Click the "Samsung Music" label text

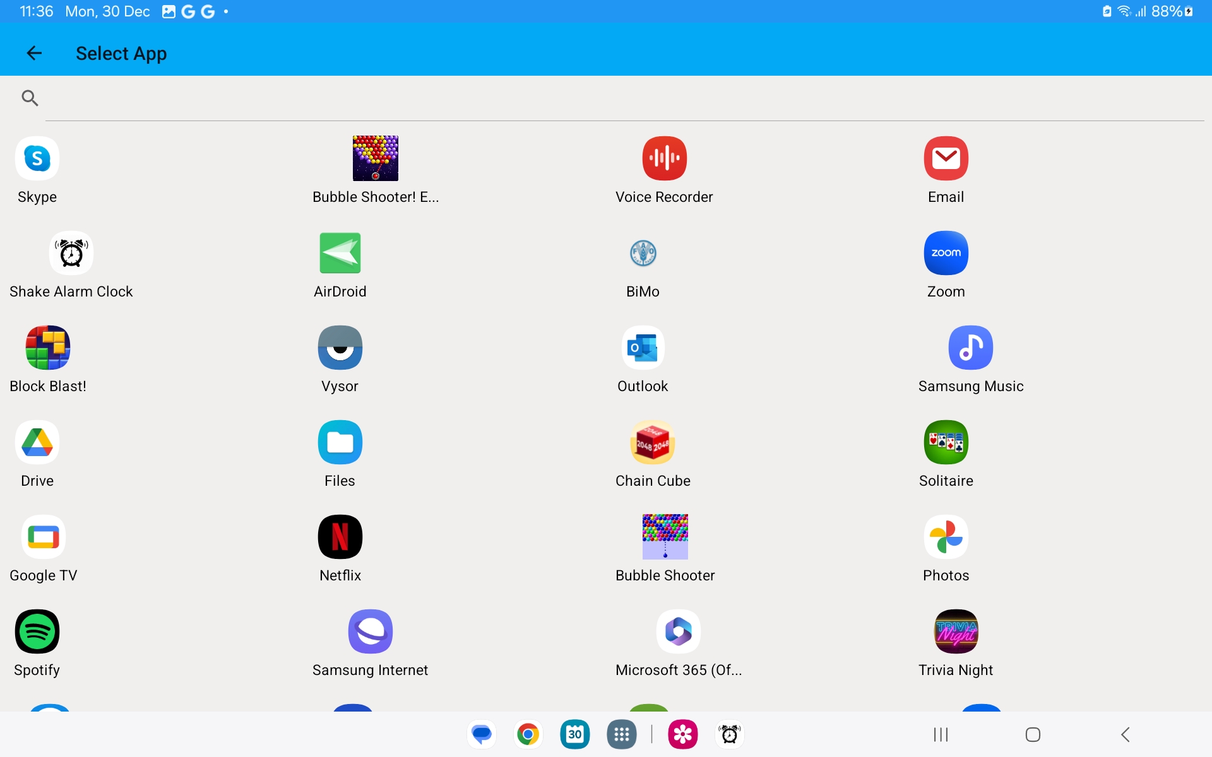(971, 387)
